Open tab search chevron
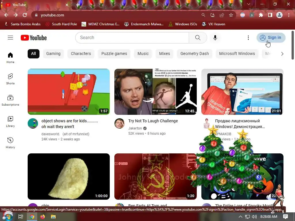Image resolution: width=295 pixels, height=221 pixels. click(249, 4)
